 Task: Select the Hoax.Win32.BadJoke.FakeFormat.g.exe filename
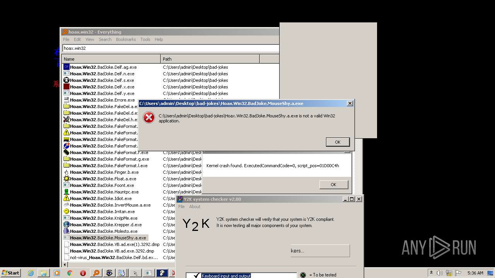click(109, 159)
